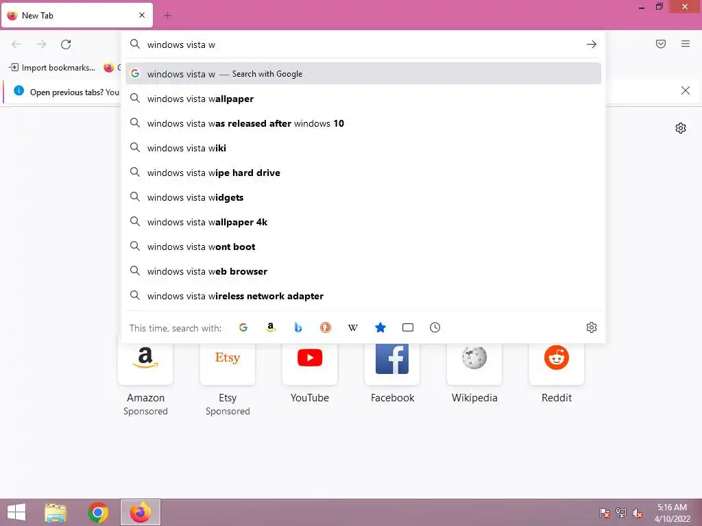Choose suggestion 'windows vista widgets'
The width and height of the screenshot is (702, 526).
(363, 197)
